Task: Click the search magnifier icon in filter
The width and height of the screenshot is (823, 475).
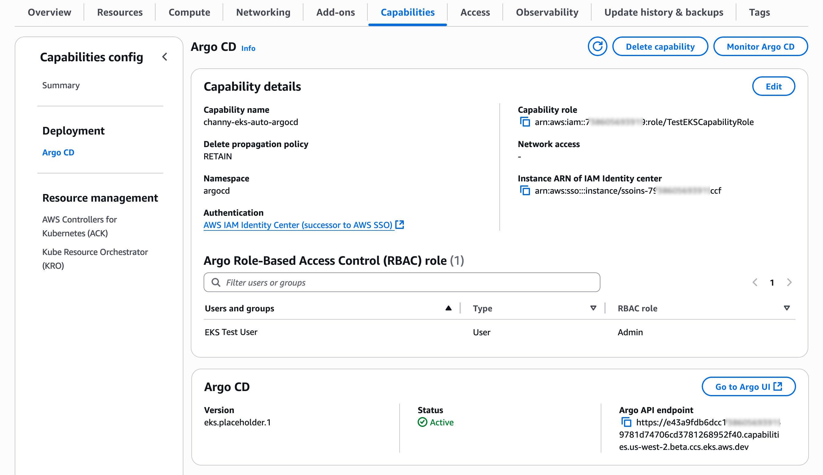Action: pos(216,282)
